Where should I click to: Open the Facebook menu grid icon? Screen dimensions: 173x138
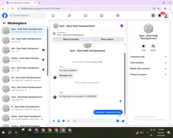pos(153,16)
